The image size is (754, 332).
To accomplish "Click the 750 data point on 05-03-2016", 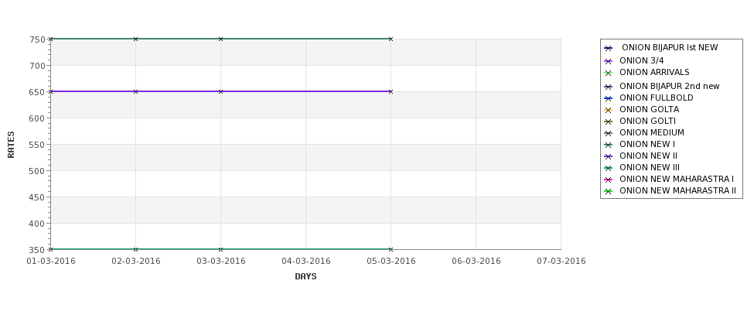I will (x=391, y=39).
